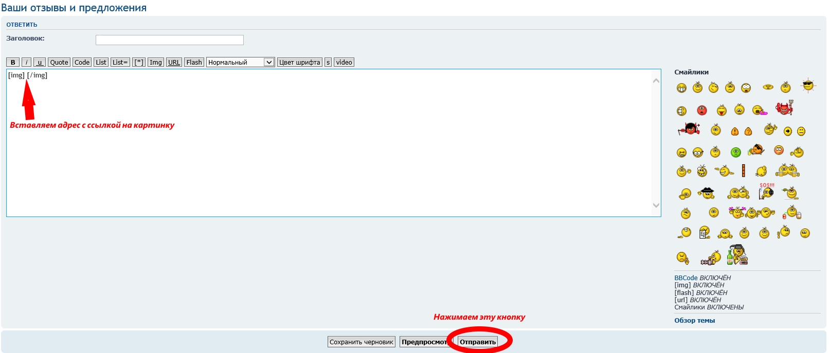
Task: Insert the green alien face smiley
Action: tap(736, 152)
